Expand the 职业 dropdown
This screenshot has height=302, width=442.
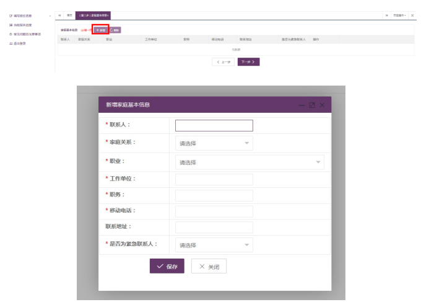pos(249,162)
